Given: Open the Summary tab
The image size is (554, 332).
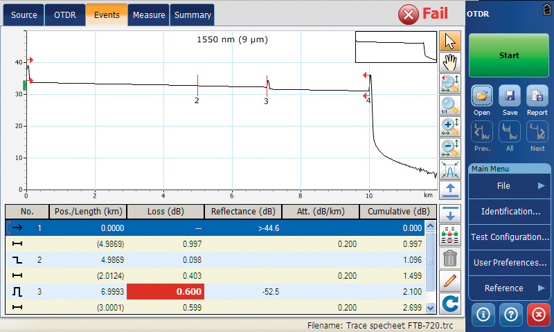Looking at the screenshot, I should pyautogui.click(x=193, y=15).
